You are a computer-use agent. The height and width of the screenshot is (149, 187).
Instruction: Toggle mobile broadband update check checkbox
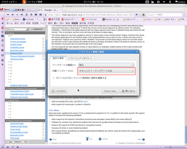[53, 78]
